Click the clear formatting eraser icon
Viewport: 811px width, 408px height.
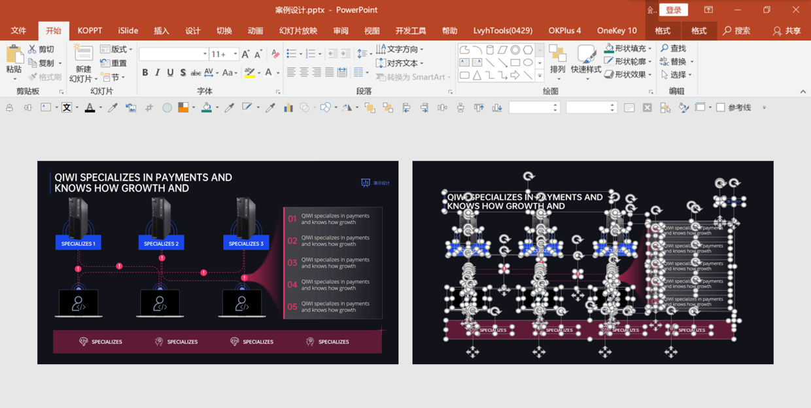tap(275, 54)
